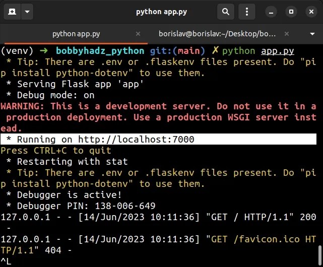Switch to the python app.py tab
The image size is (323, 267).
pos(76,34)
